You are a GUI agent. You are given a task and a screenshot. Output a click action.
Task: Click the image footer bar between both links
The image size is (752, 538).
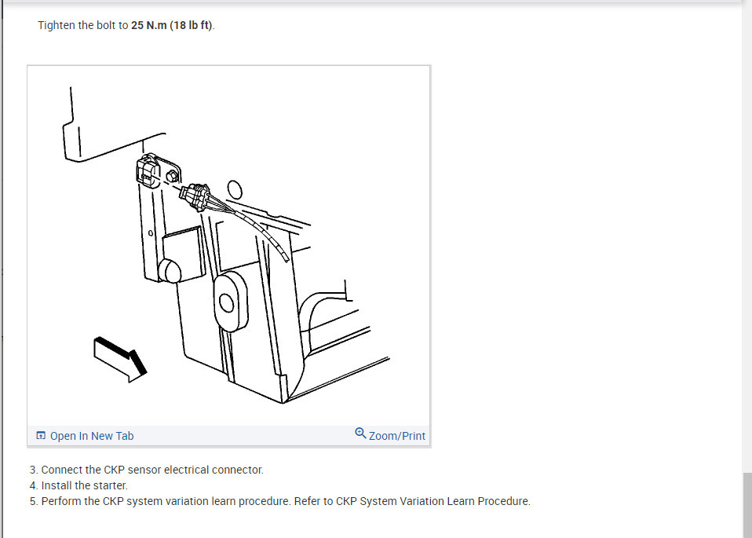pos(244,436)
